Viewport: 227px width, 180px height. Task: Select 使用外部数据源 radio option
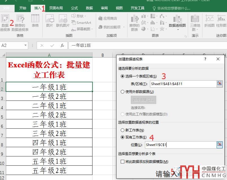click(x=122, y=92)
